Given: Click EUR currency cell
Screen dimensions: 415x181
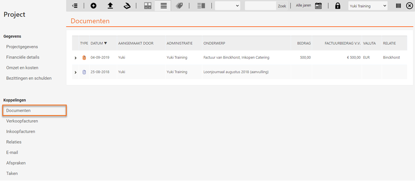Looking at the screenshot, I should [366, 57].
